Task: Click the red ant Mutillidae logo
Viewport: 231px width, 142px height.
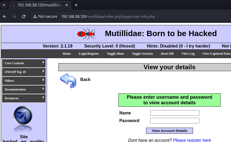Action: coord(86,34)
